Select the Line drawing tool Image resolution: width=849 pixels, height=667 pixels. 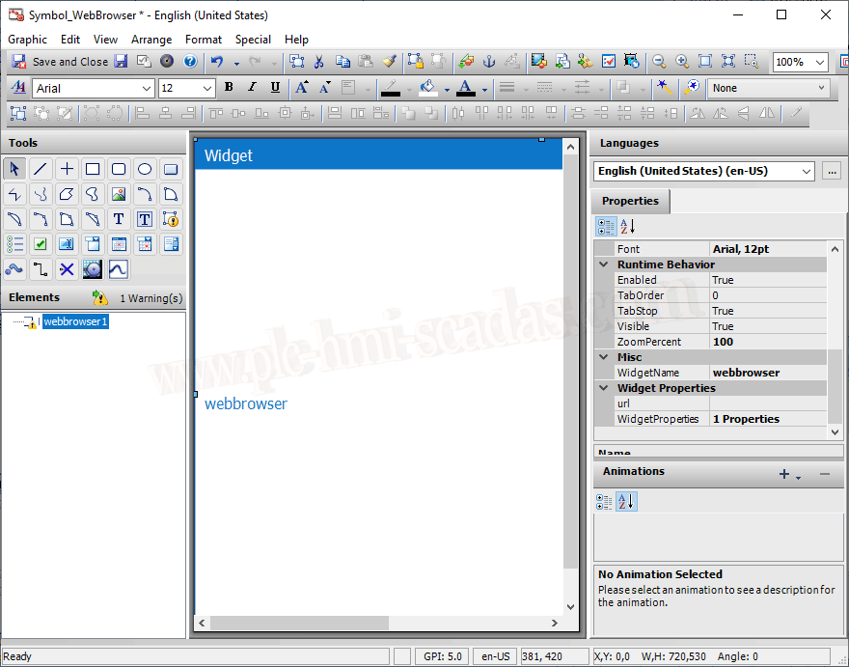tap(41, 169)
